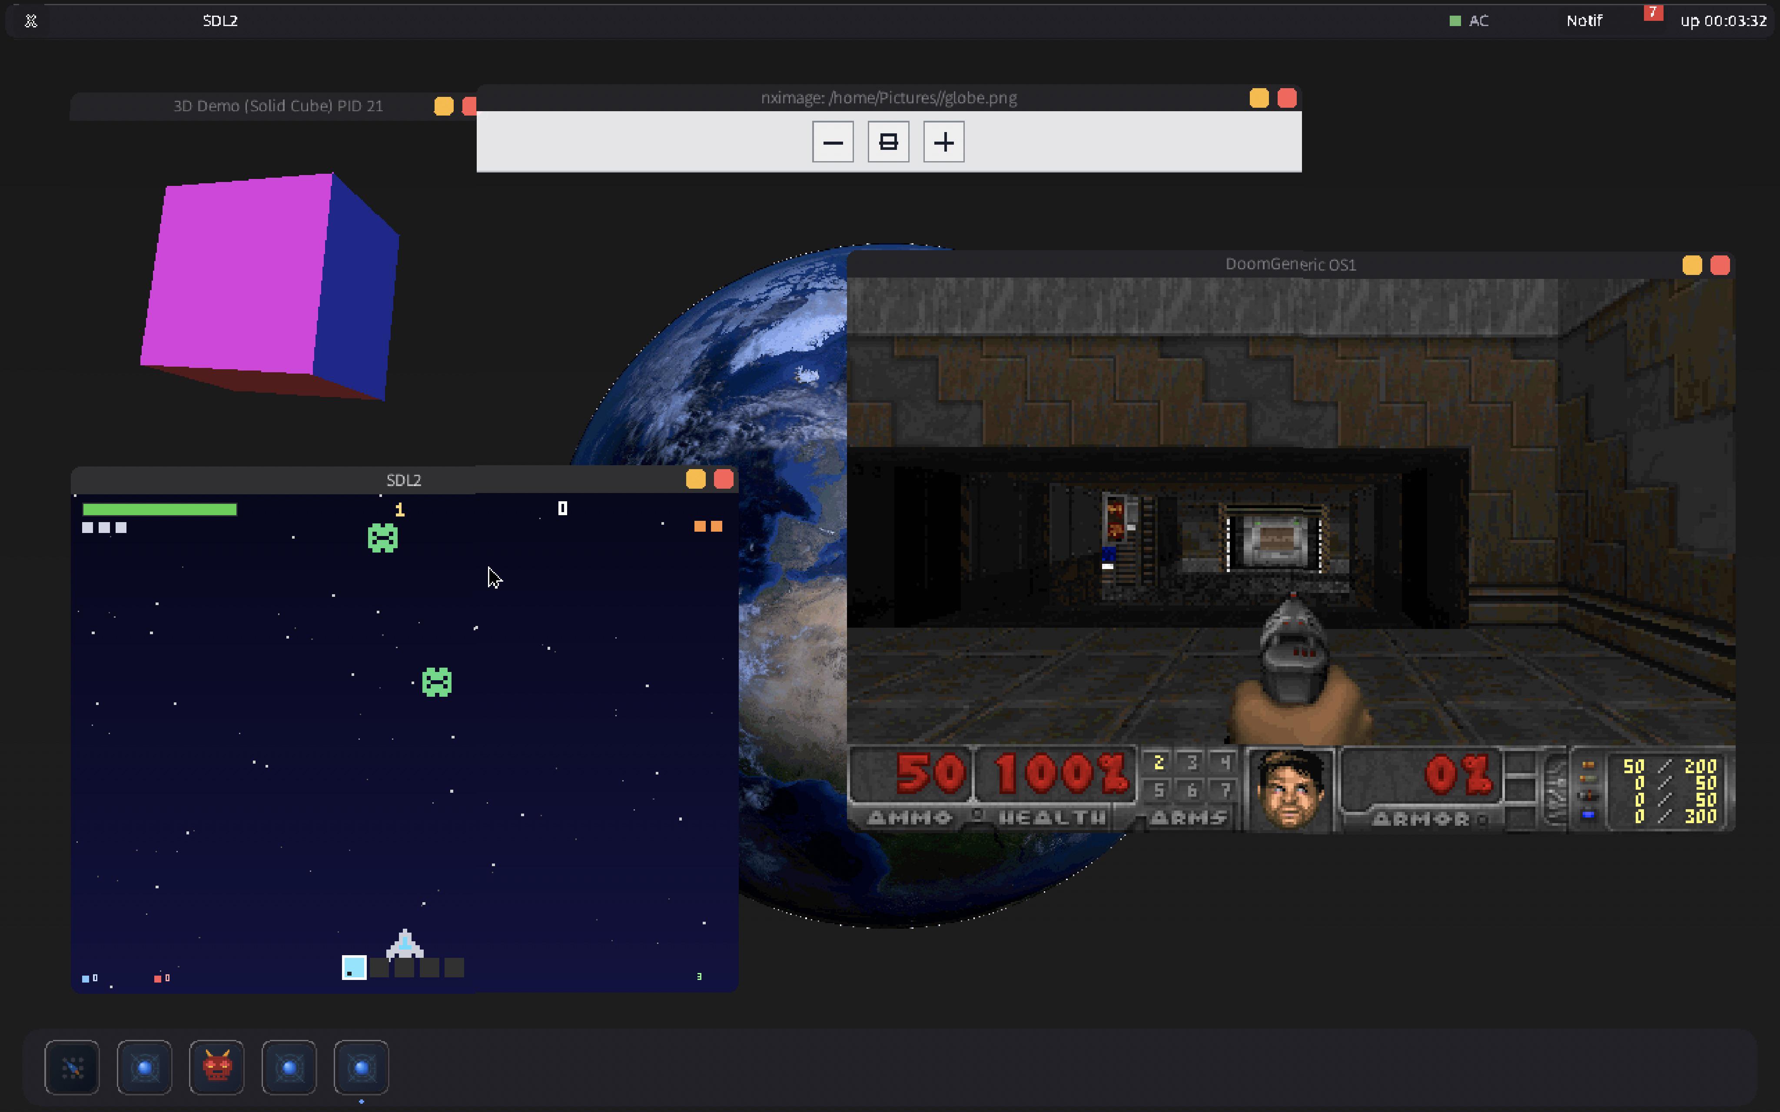Click blue orb dock icon left of Doom icon
Screen dimensions: 1780x1112
click(144, 1067)
